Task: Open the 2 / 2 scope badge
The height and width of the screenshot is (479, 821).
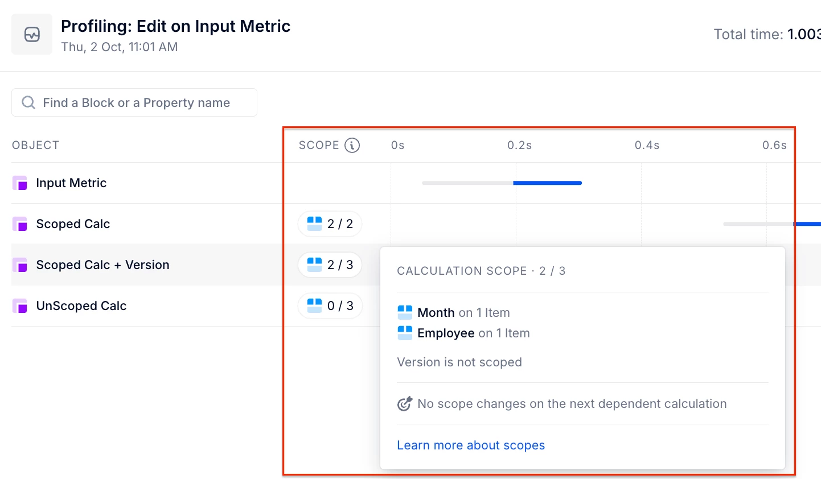Action: click(330, 224)
